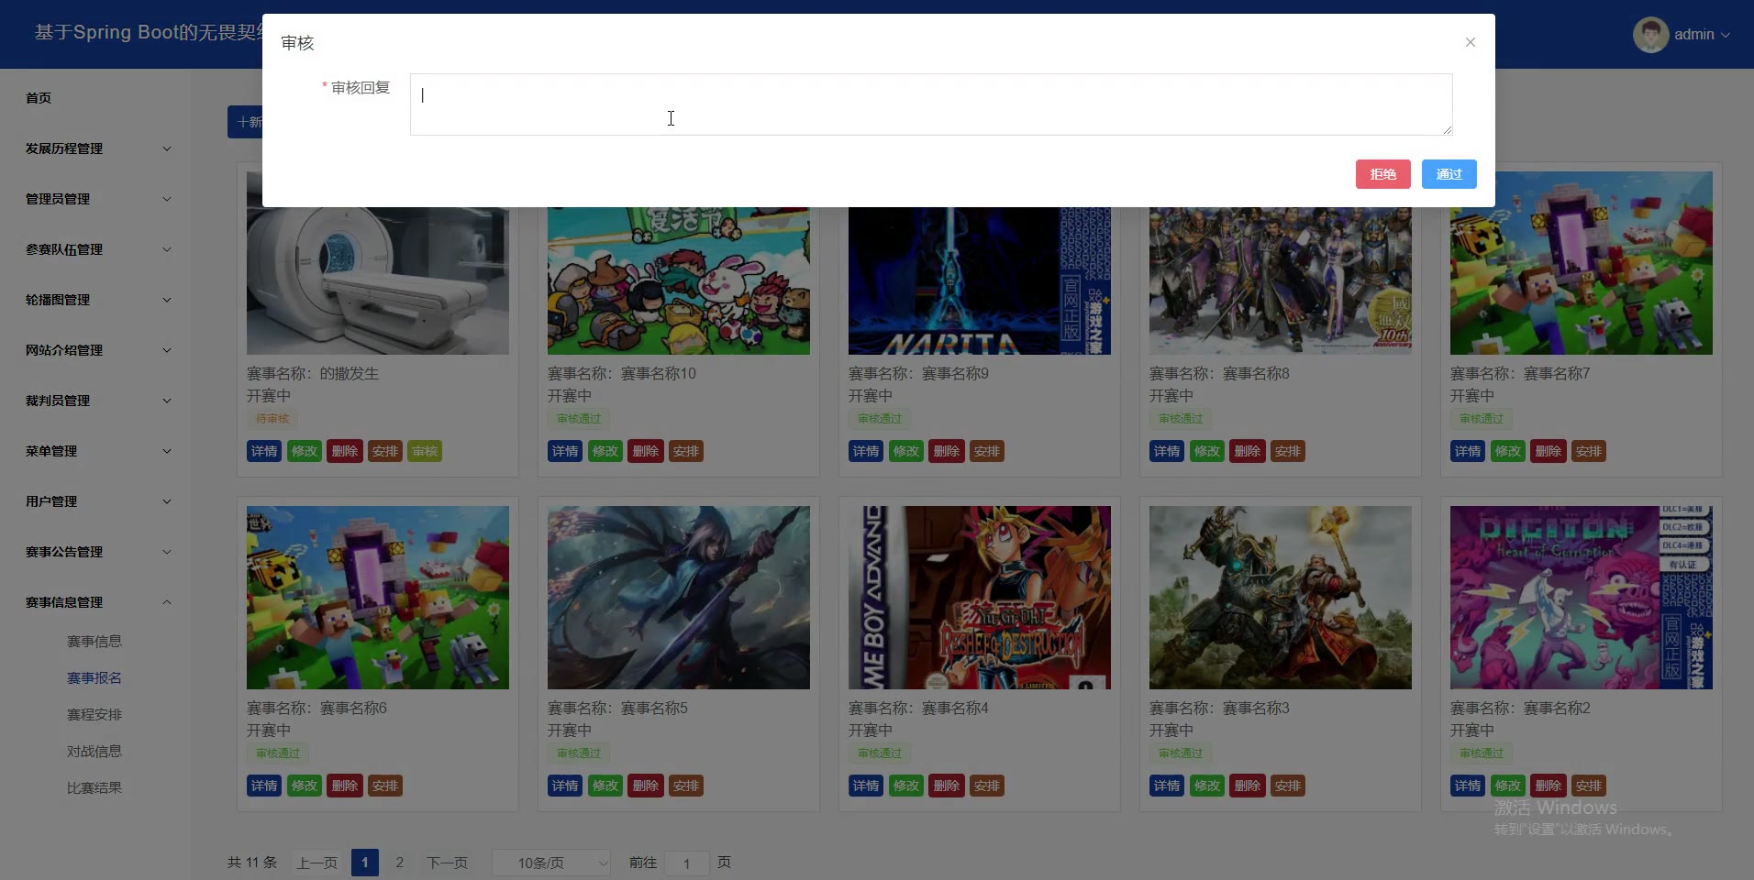
Task: Click 删除 on the 赛事名称5 card
Action: click(x=646, y=786)
